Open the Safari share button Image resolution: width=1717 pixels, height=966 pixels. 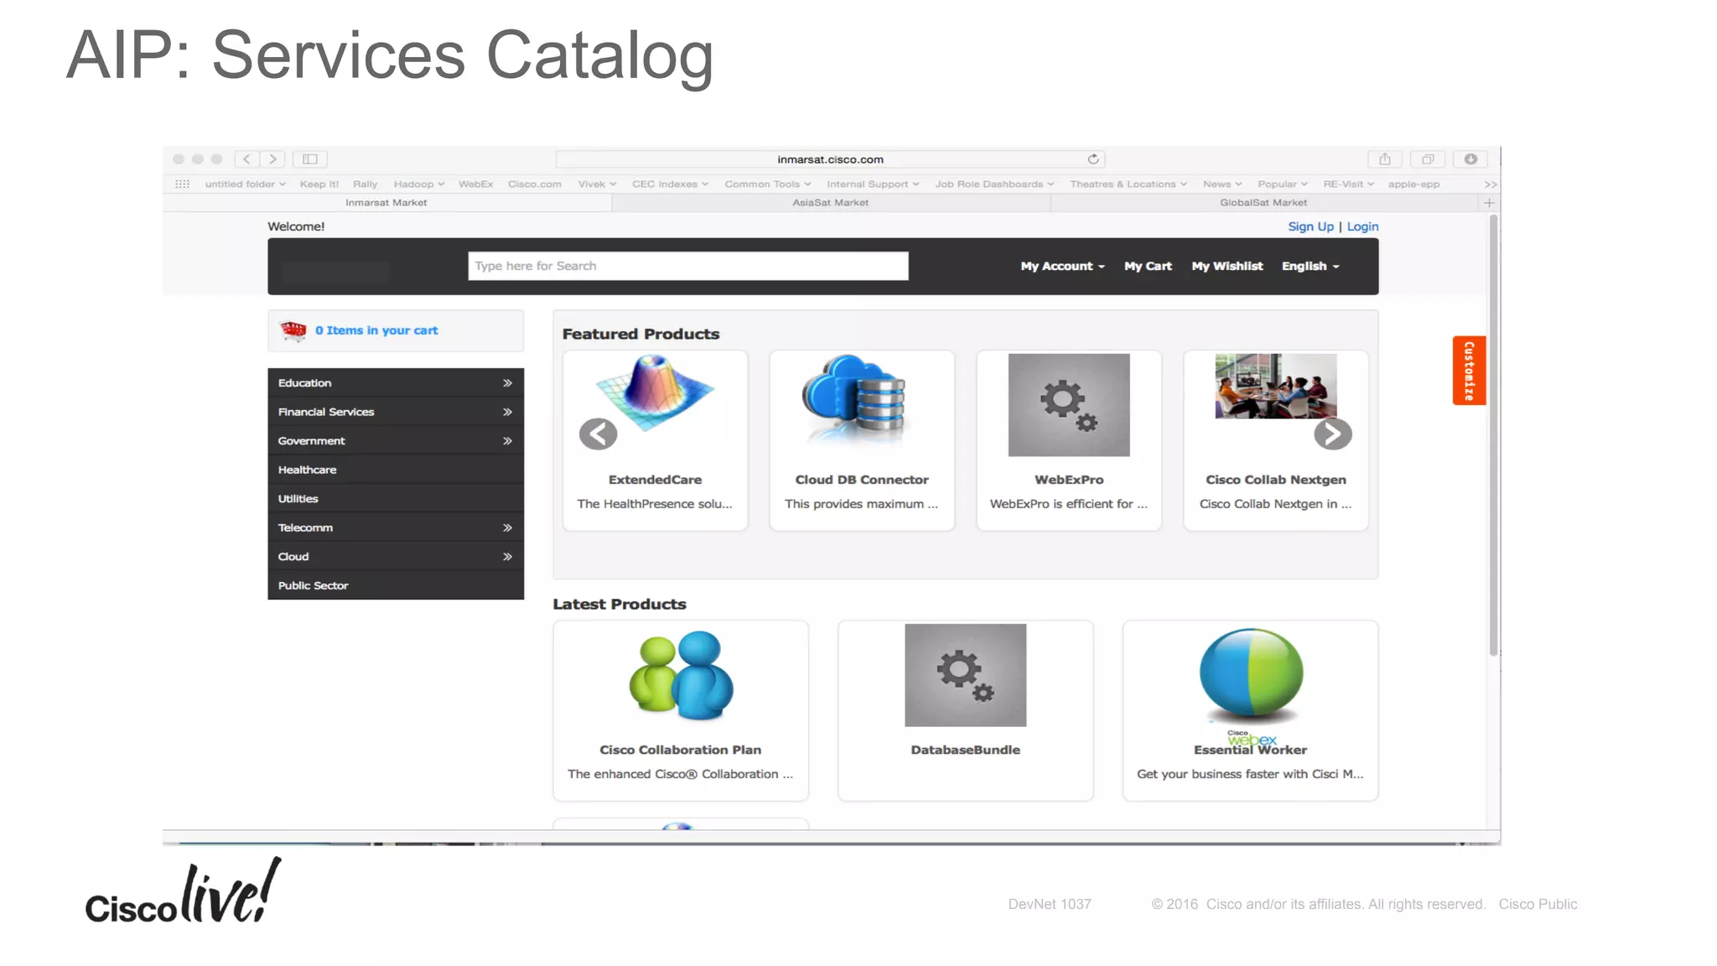coord(1385,158)
